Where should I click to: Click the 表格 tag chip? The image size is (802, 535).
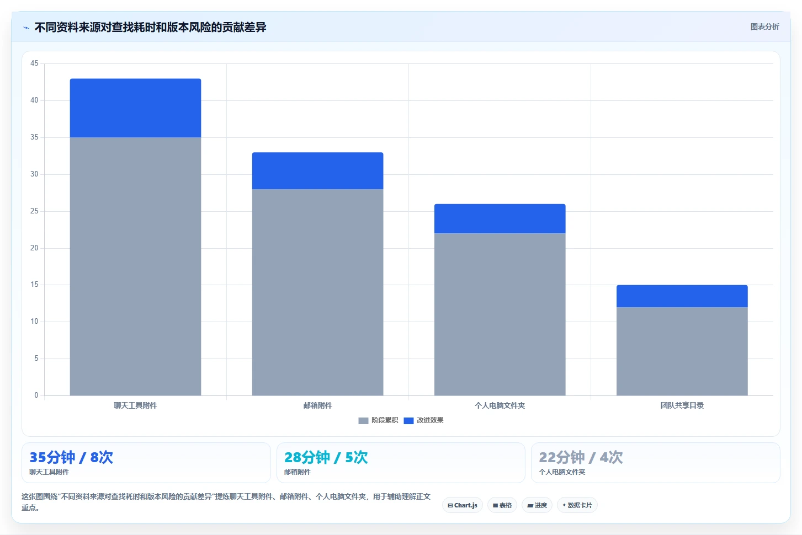[x=502, y=505]
